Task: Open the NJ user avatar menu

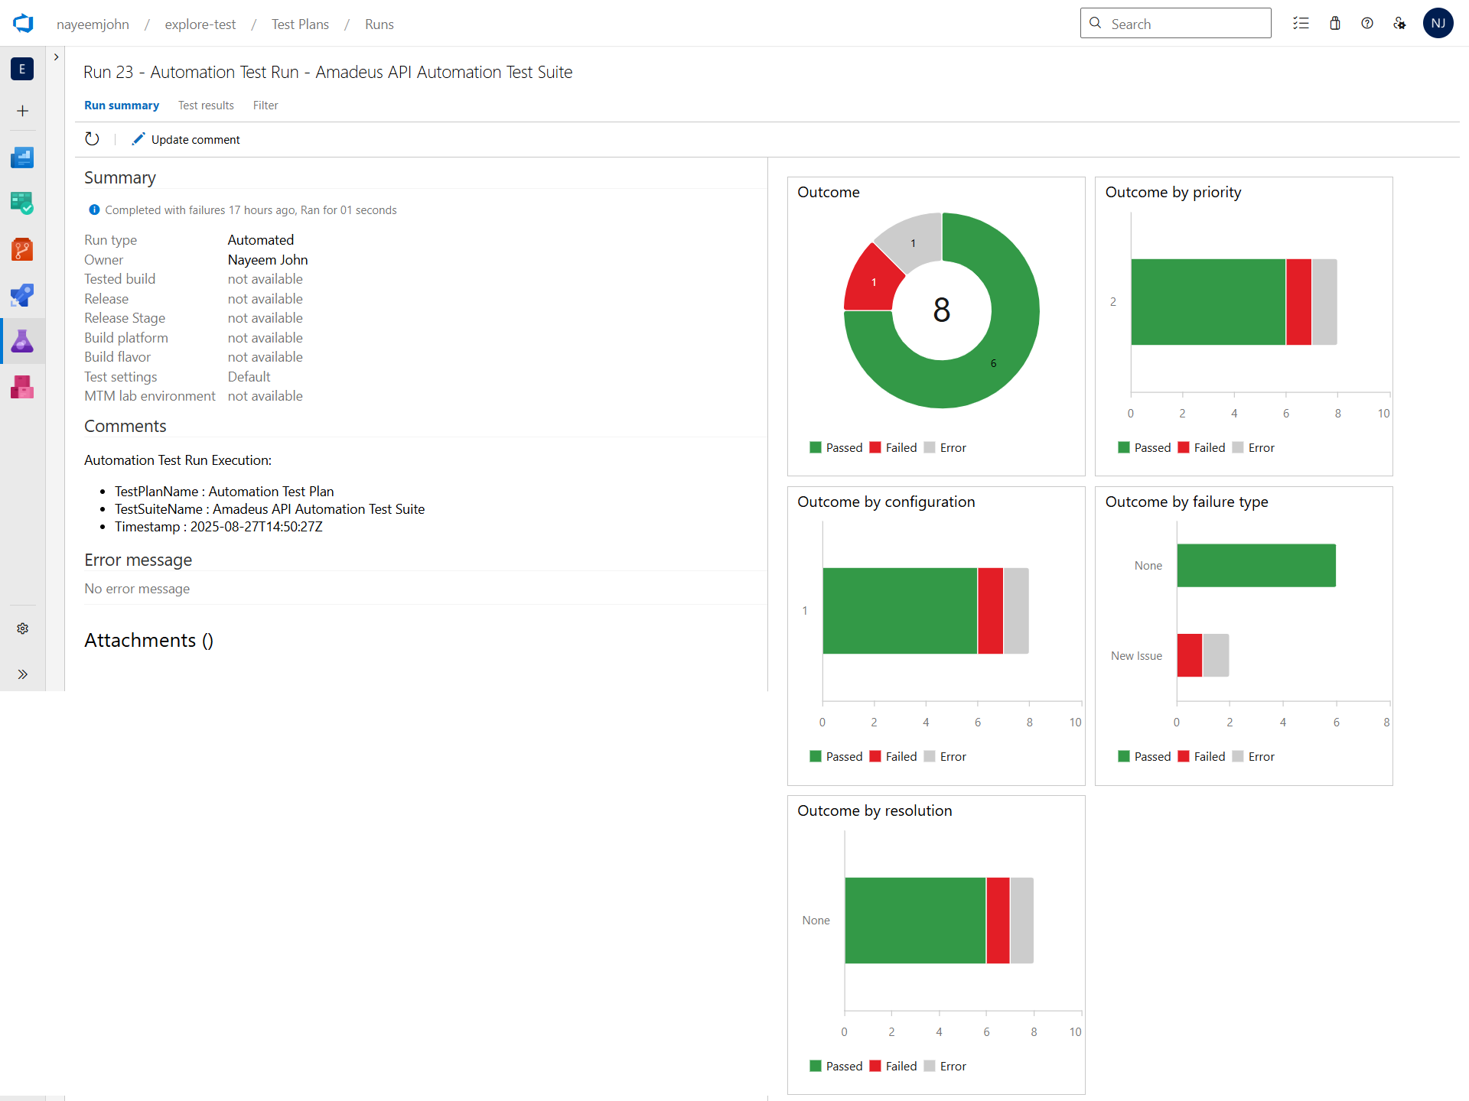Action: point(1438,24)
